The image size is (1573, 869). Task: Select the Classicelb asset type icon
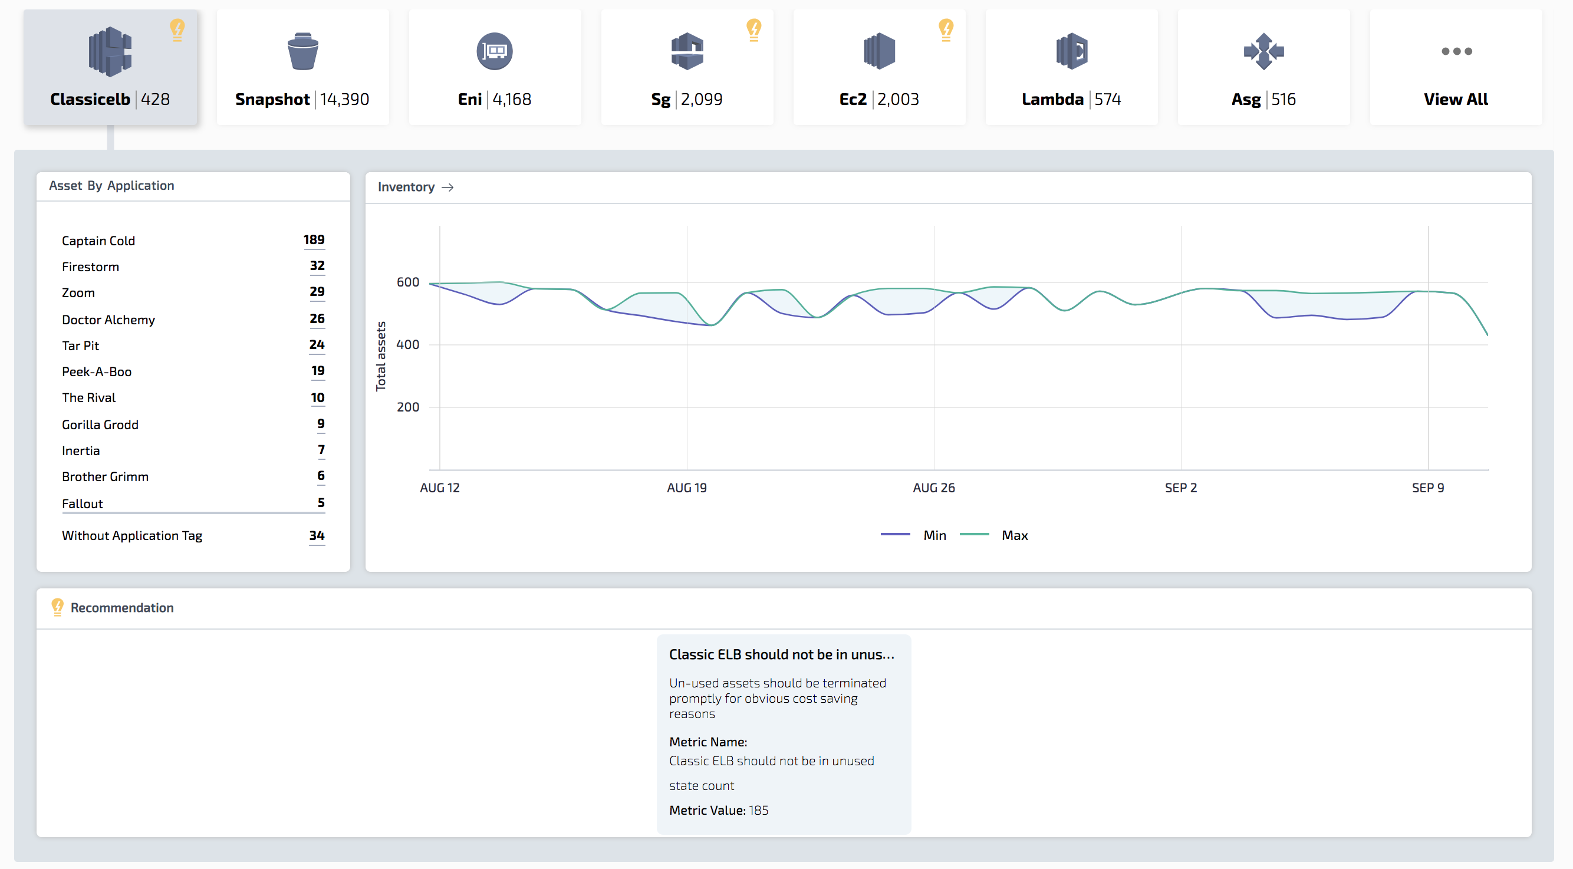[110, 52]
